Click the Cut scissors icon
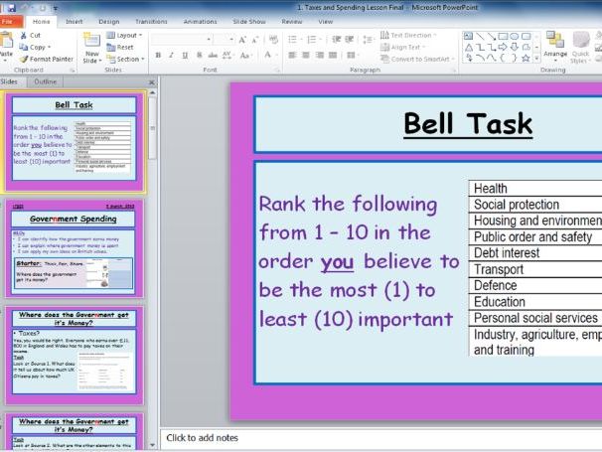This screenshot has width=602, height=452. point(23,35)
